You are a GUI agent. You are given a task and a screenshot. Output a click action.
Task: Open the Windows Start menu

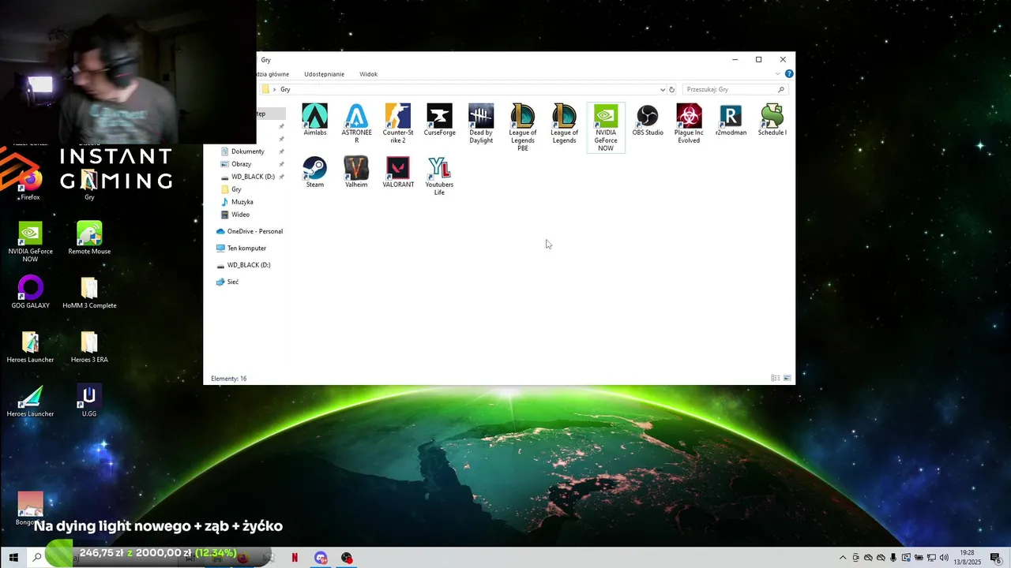click(x=13, y=558)
